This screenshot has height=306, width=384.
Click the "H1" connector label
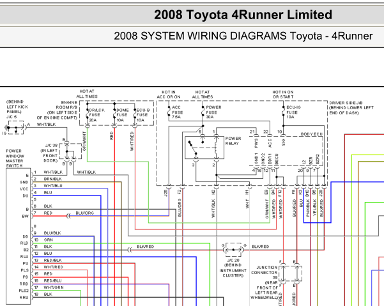click(x=247, y=192)
